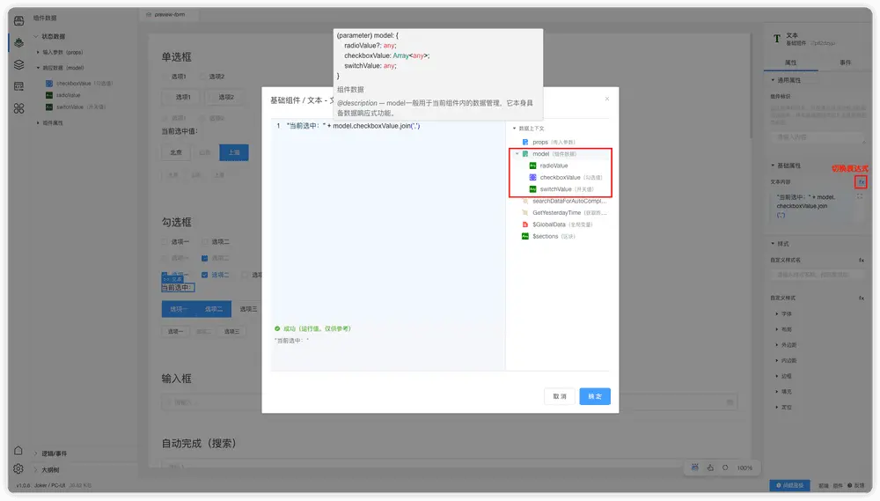Click the green success check icon
This screenshot has width=880, height=501.
[277, 328]
